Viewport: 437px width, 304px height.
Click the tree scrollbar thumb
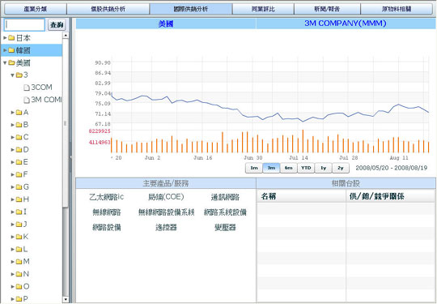(x=66, y=123)
